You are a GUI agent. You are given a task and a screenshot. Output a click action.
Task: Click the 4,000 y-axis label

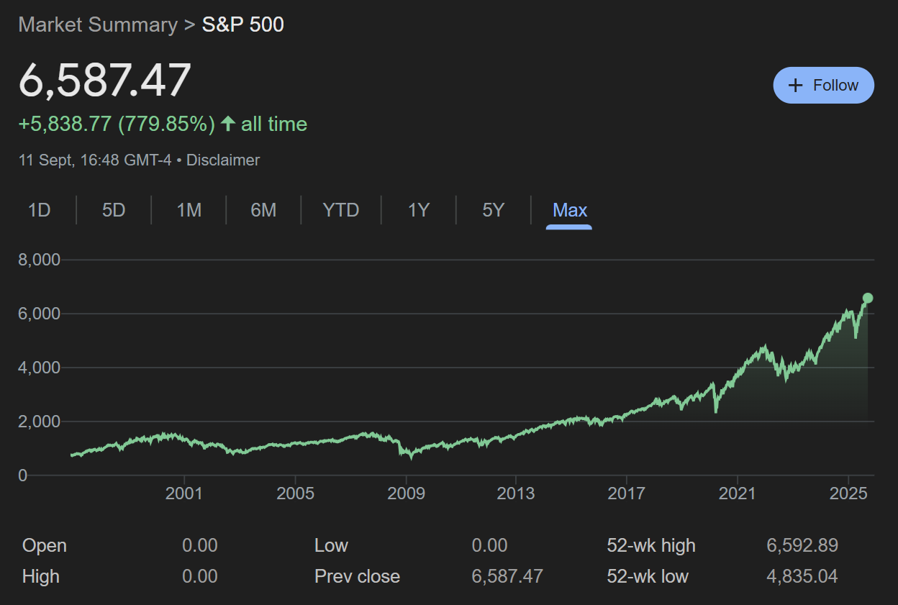click(x=39, y=368)
